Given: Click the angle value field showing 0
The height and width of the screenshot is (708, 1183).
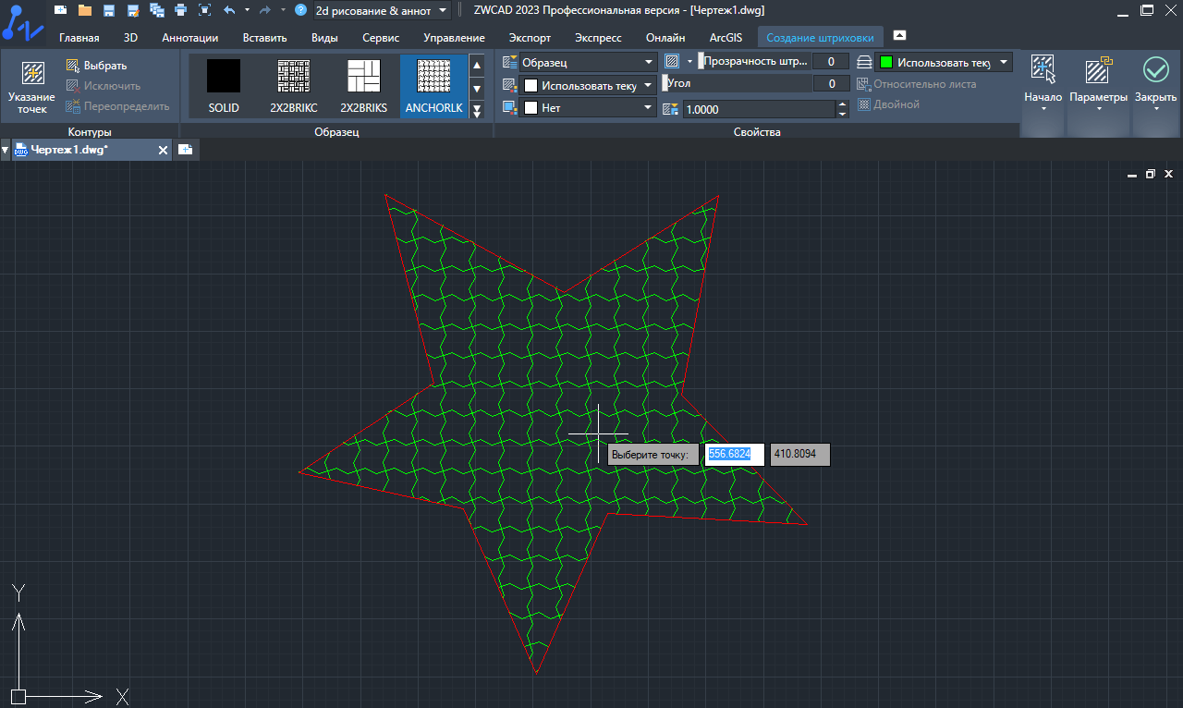Looking at the screenshot, I should (x=831, y=83).
